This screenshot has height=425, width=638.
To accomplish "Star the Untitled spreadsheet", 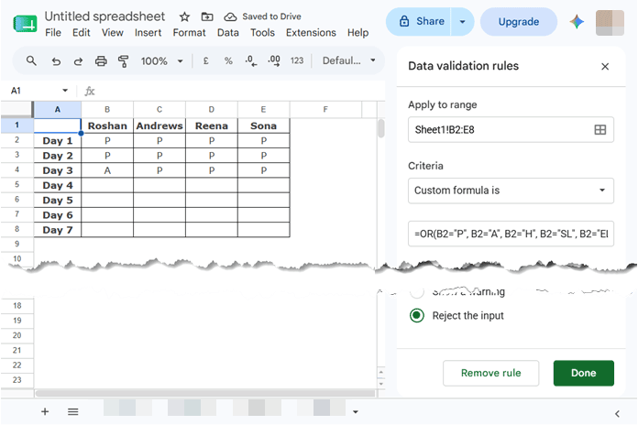I will (185, 16).
